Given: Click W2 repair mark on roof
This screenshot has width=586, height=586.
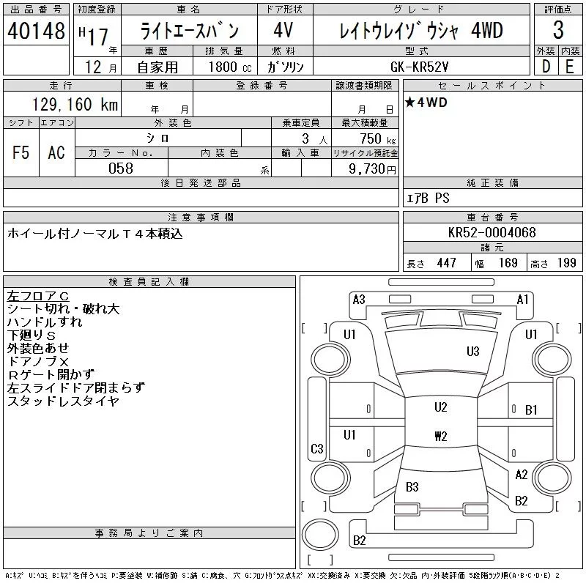Looking at the screenshot, I should [x=441, y=436].
